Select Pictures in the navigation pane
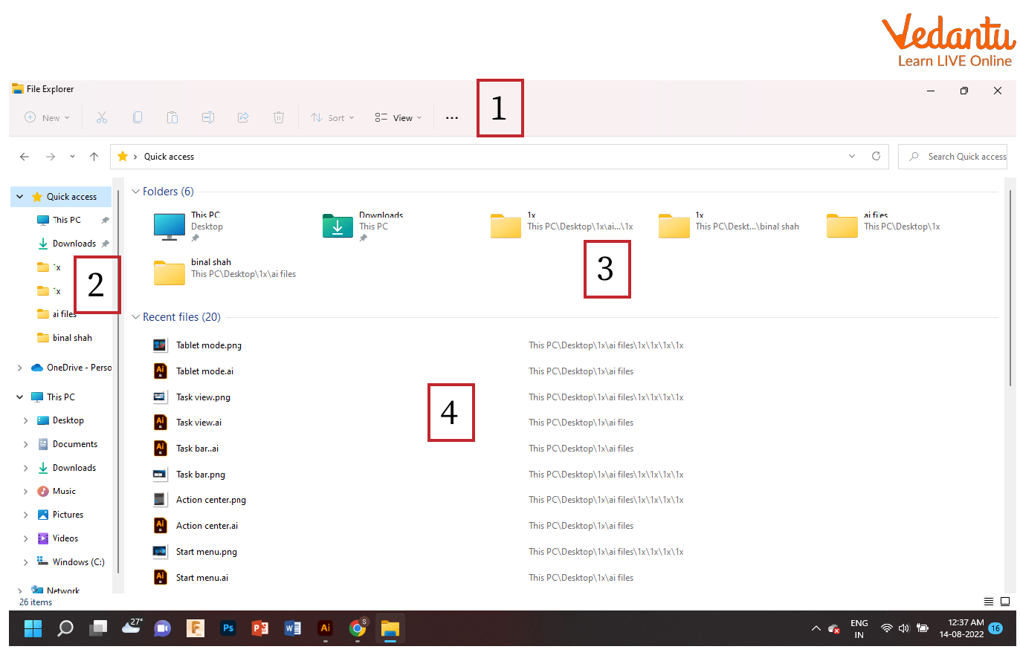 (x=68, y=515)
